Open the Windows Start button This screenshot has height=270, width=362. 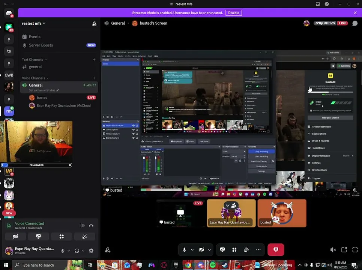[x=6, y=265]
